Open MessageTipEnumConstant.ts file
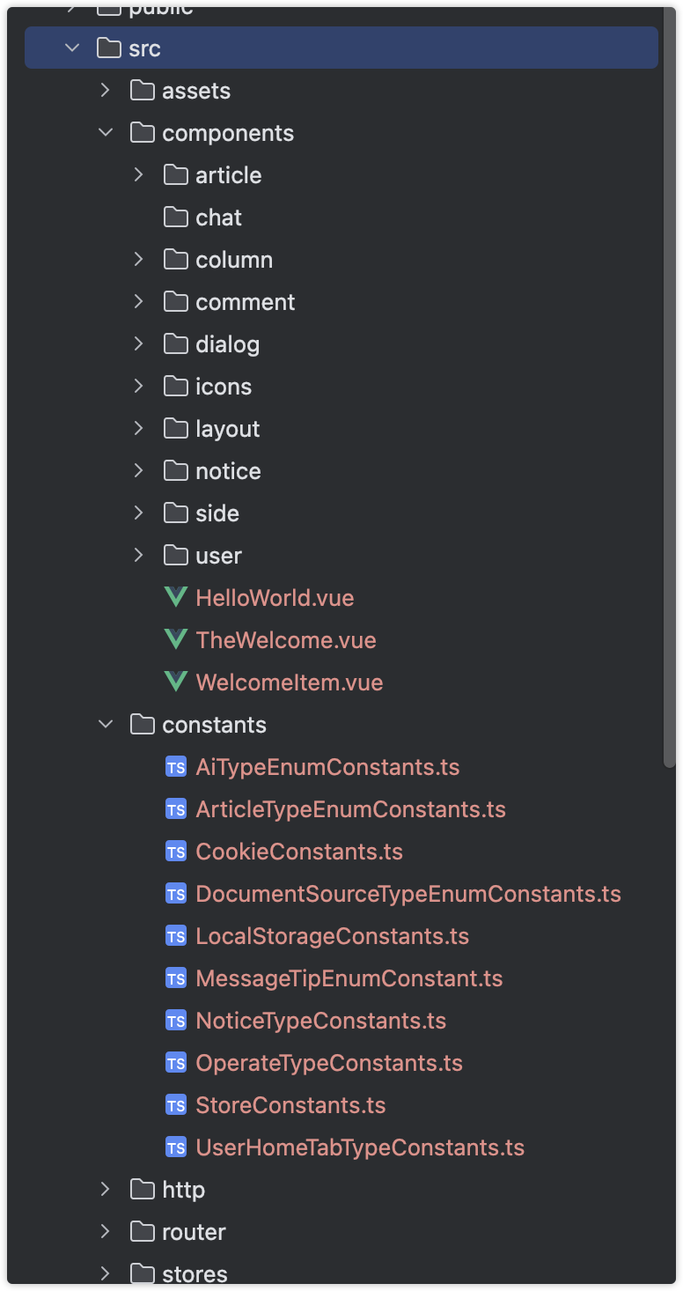 [x=349, y=978]
